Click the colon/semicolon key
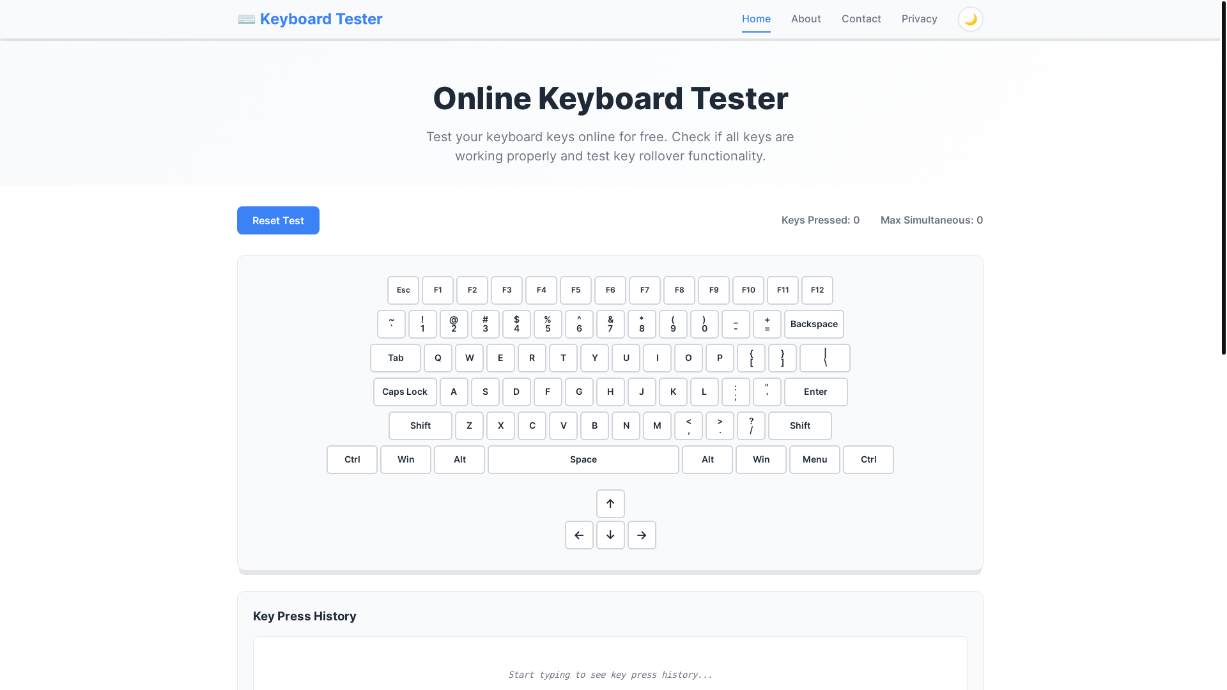Viewport: 1227px width, 690px height. coord(736,392)
